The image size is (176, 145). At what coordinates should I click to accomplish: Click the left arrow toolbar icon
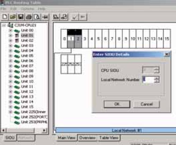83,17
